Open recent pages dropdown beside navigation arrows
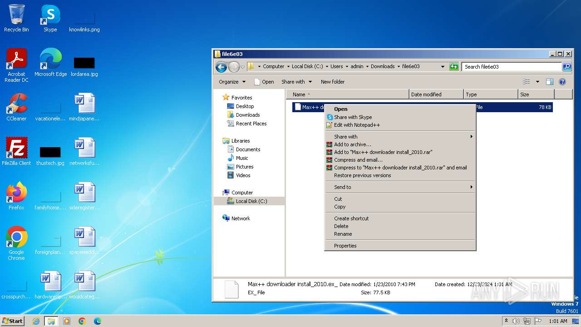Viewport: 581px width, 327px height. [x=243, y=67]
